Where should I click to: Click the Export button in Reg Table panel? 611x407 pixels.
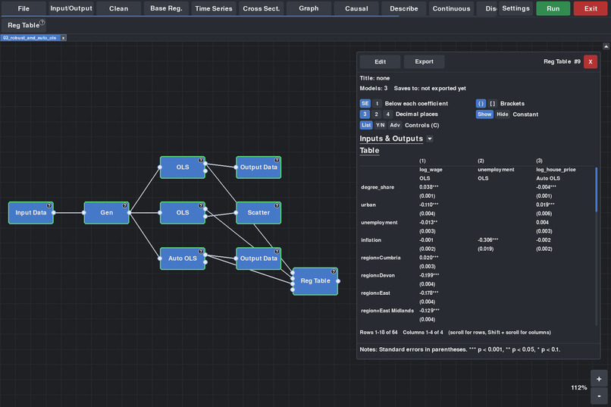(424, 61)
